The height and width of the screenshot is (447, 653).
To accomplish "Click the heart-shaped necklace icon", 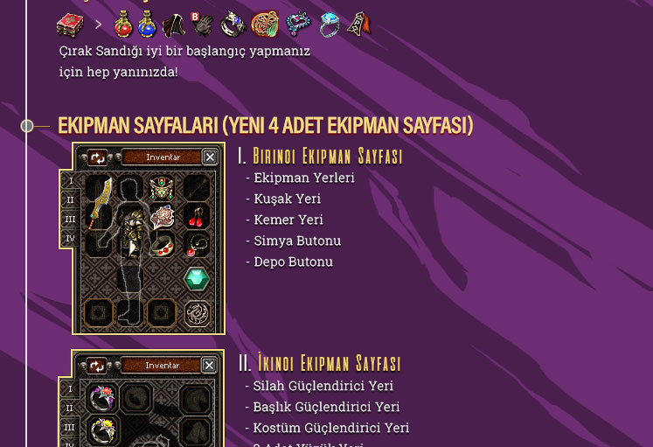I will [299, 24].
